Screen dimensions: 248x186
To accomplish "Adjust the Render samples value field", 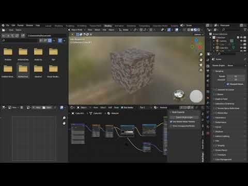I will [x=236, y=76].
